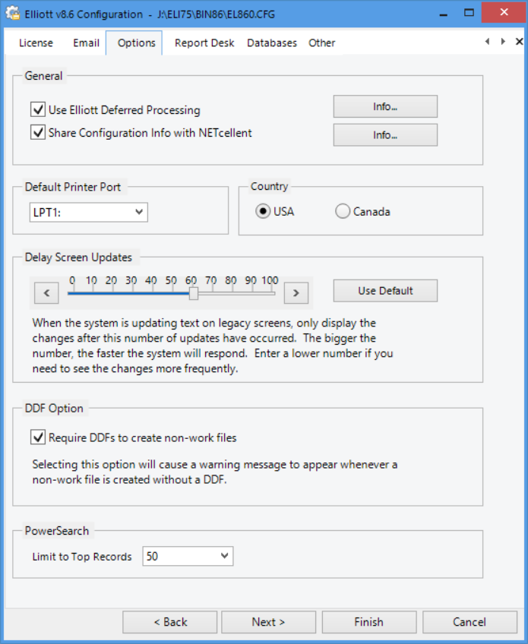Cancel the configuration wizard
Image resolution: width=528 pixels, height=644 pixels.
tap(470, 622)
